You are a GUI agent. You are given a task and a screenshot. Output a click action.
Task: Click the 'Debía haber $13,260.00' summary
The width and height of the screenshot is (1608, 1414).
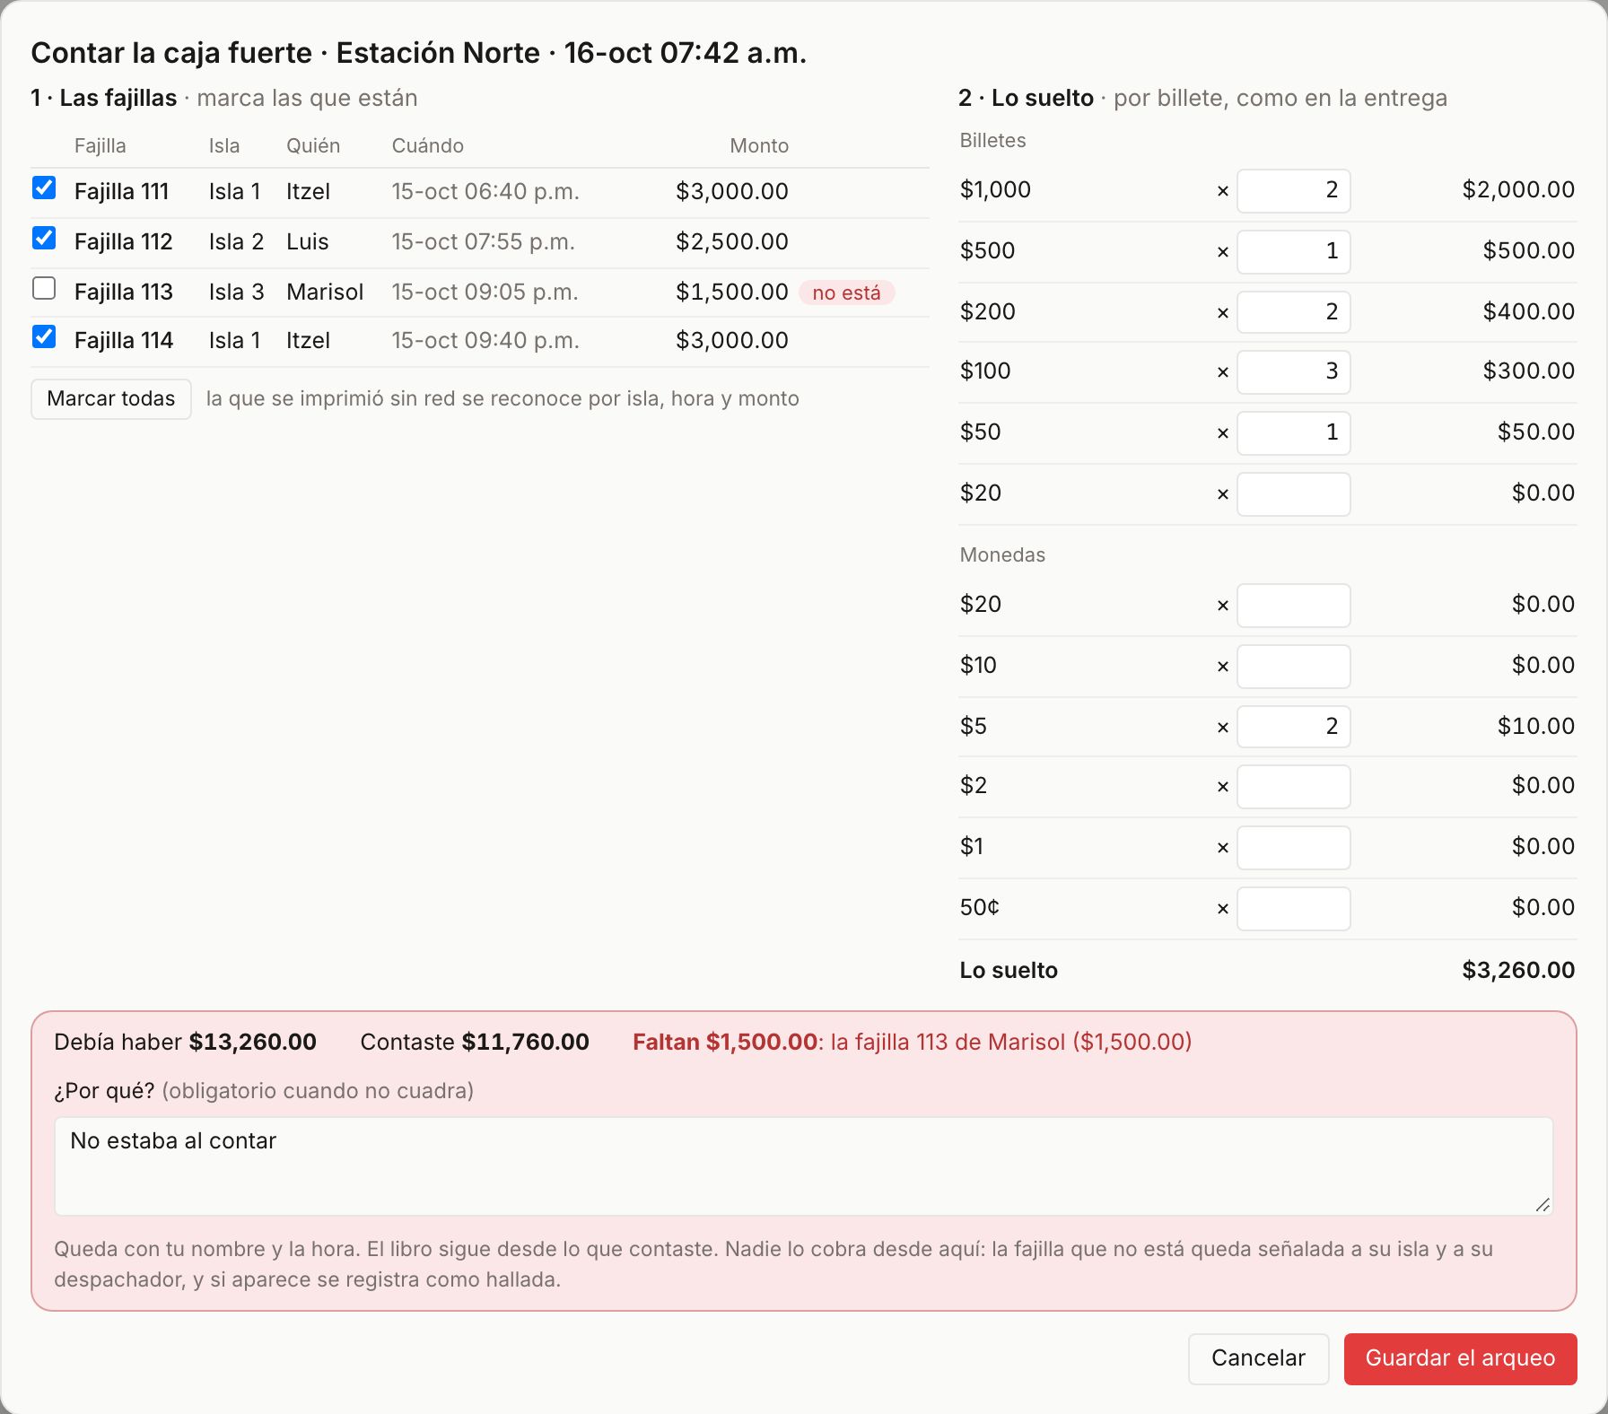[x=185, y=1042]
